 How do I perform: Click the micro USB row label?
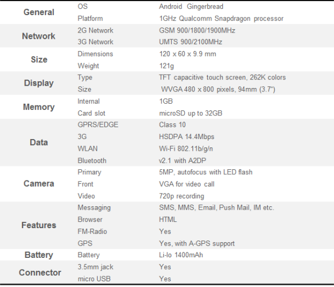(94, 279)
